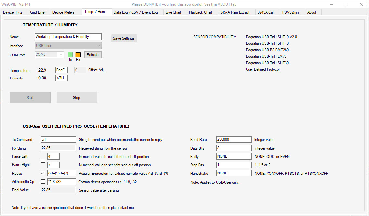Image resolution: width=369 pixels, height=216 pixels.
Task: Click the Handshake input field
Action: pos(234,173)
